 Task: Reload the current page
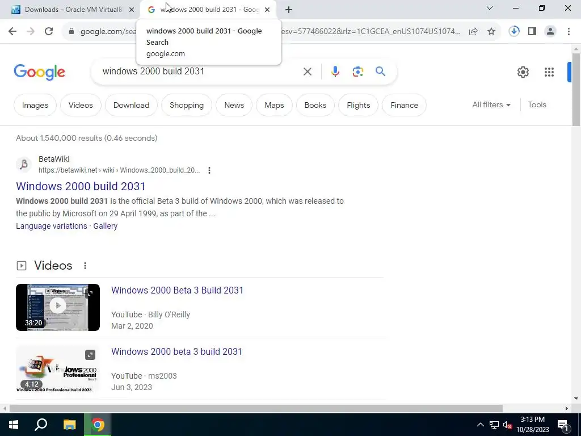49,32
